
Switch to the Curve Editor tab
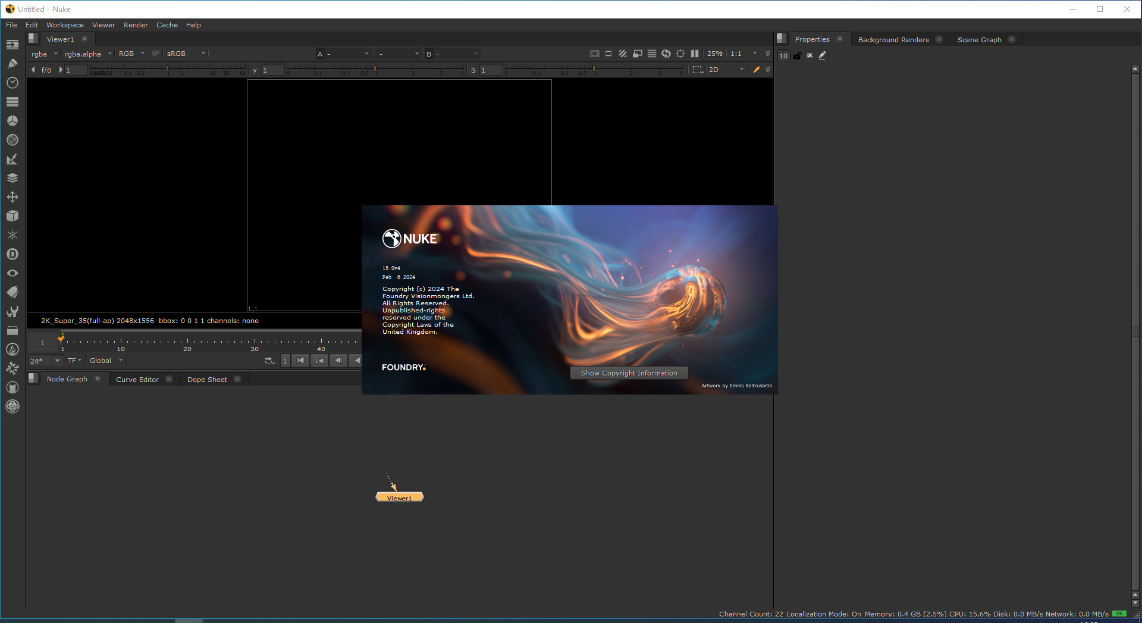[x=137, y=379]
